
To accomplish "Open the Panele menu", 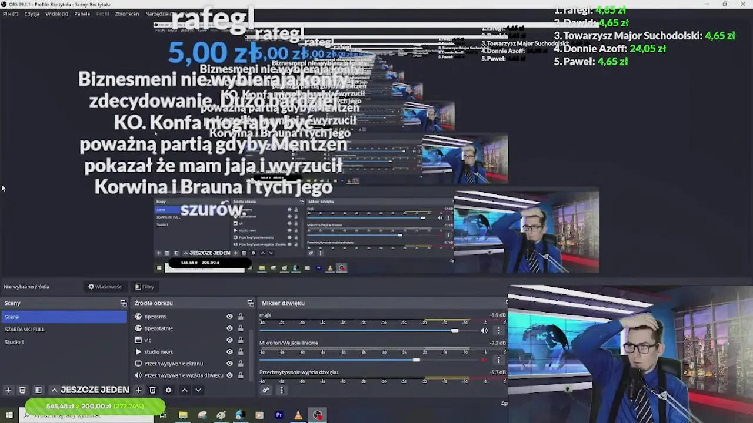I will tap(82, 14).
